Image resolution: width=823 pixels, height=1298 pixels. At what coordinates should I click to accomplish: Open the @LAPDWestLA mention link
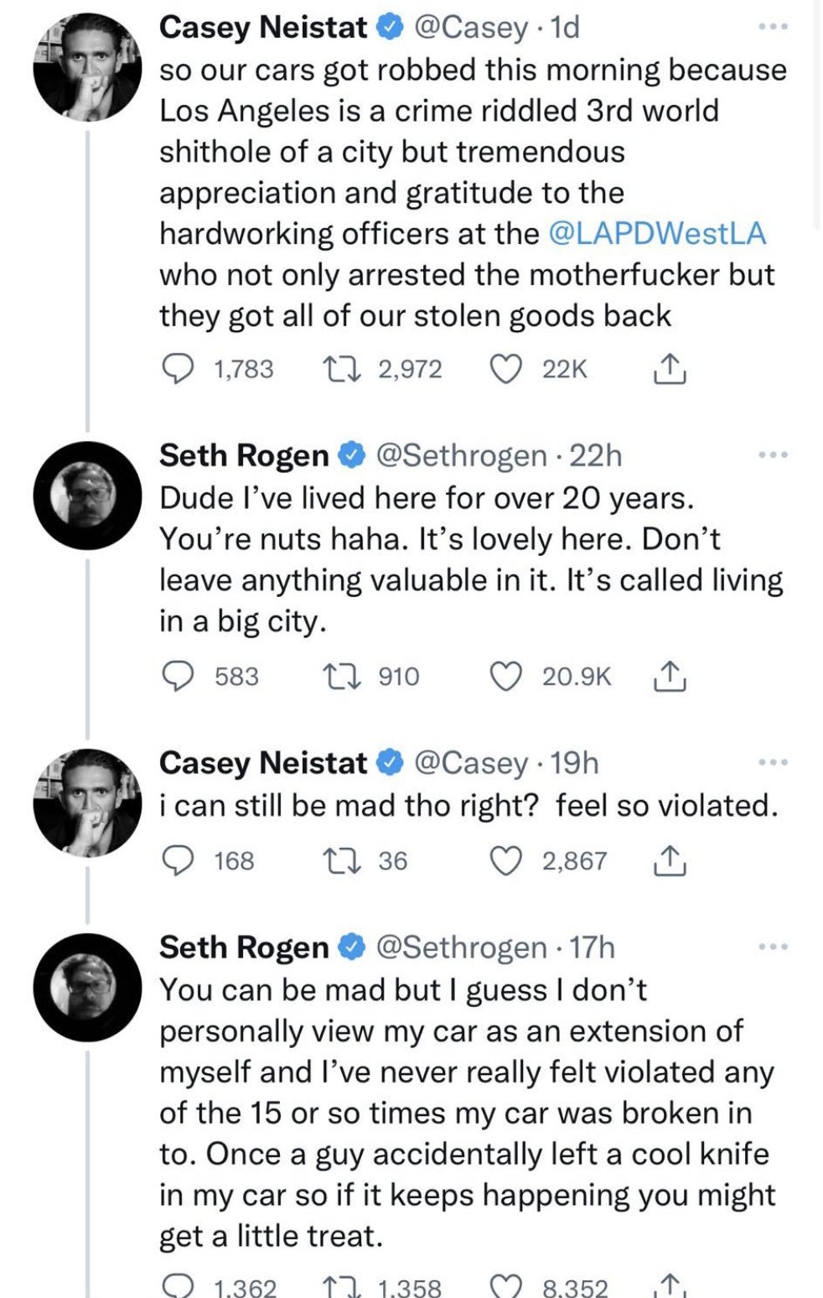click(x=657, y=233)
